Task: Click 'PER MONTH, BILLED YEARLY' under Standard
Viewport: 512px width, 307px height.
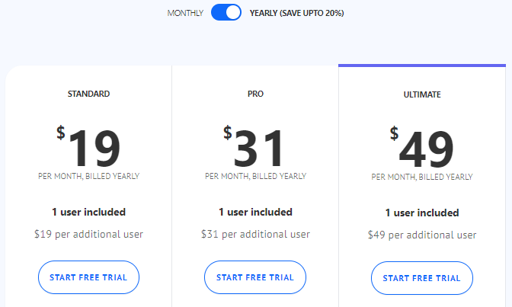Action: tap(88, 176)
